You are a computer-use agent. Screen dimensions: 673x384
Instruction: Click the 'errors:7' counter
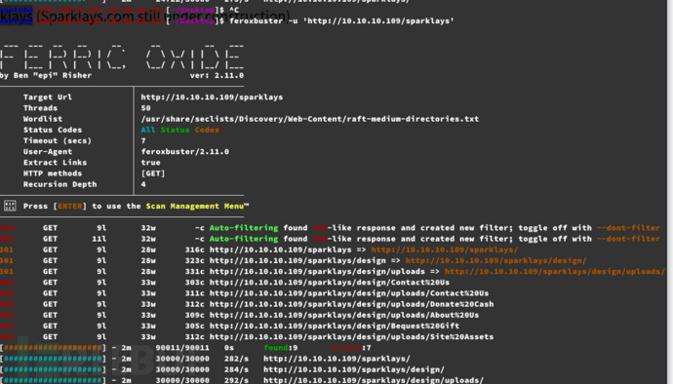(351, 348)
